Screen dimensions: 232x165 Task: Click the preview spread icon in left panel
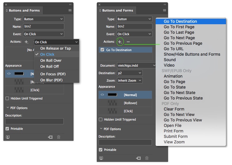[8, 137]
